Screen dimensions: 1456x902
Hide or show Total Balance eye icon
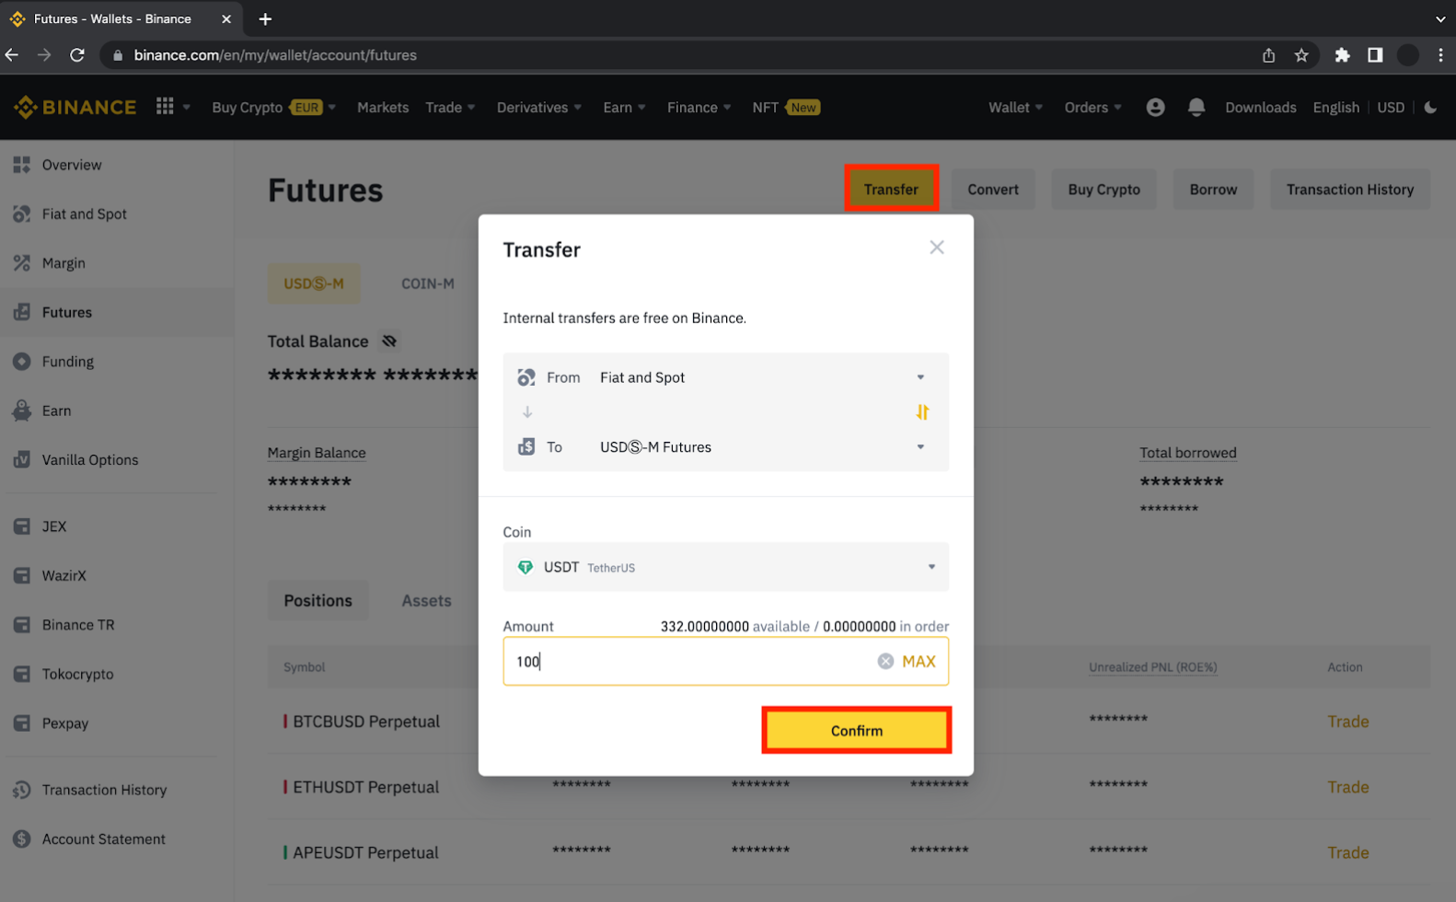pos(389,341)
